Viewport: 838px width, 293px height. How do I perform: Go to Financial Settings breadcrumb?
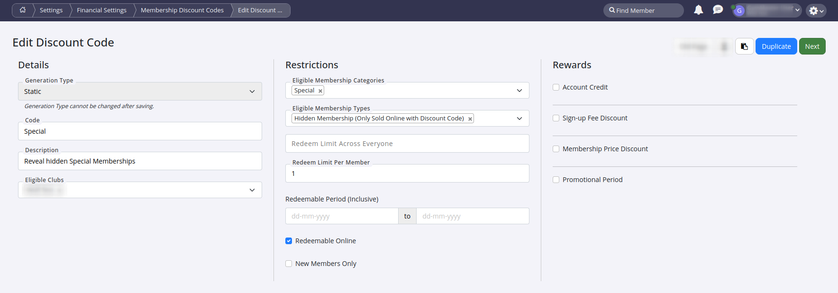point(101,10)
